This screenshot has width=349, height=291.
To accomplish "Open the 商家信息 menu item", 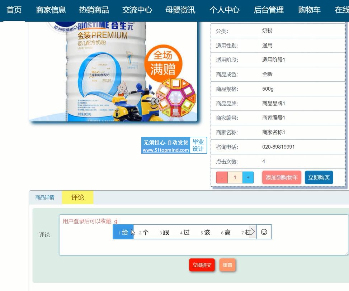I will tap(51, 10).
